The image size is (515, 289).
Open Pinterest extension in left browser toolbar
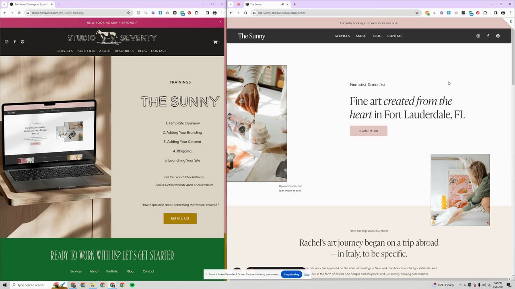189,13
